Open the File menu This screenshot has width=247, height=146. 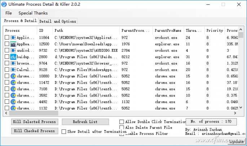[9, 13]
